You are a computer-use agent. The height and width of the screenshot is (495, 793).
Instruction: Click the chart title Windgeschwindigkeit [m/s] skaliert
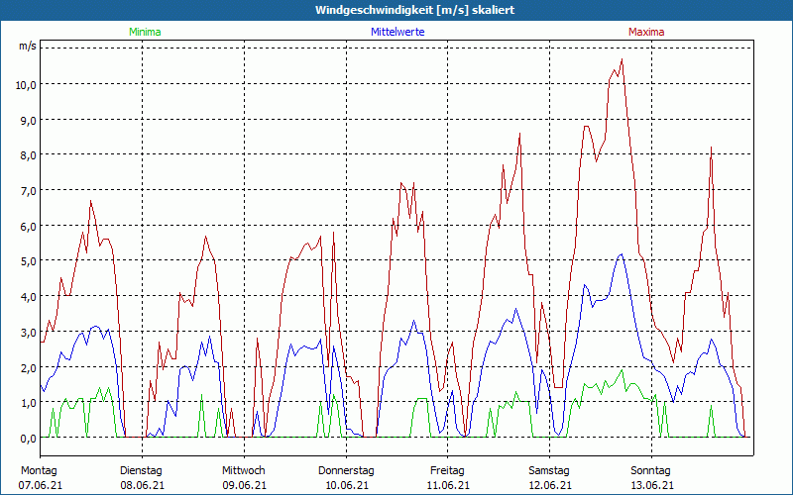414,10
